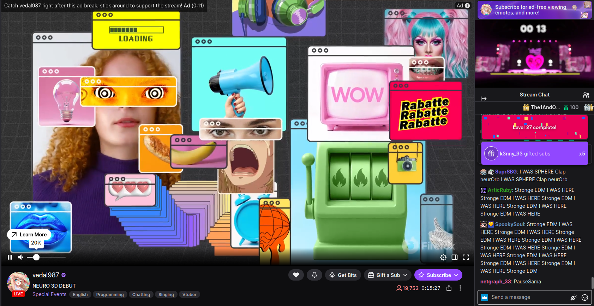Toggle notifications bell for vedal987

coord(314,275)
